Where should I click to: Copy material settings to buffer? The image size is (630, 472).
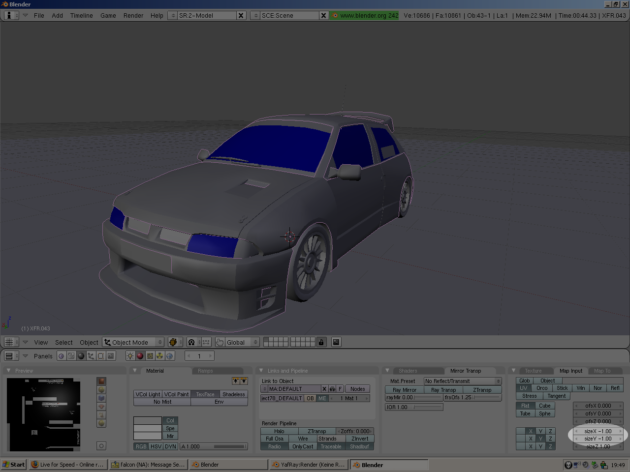pyautogui.click(x=236, y=381)
